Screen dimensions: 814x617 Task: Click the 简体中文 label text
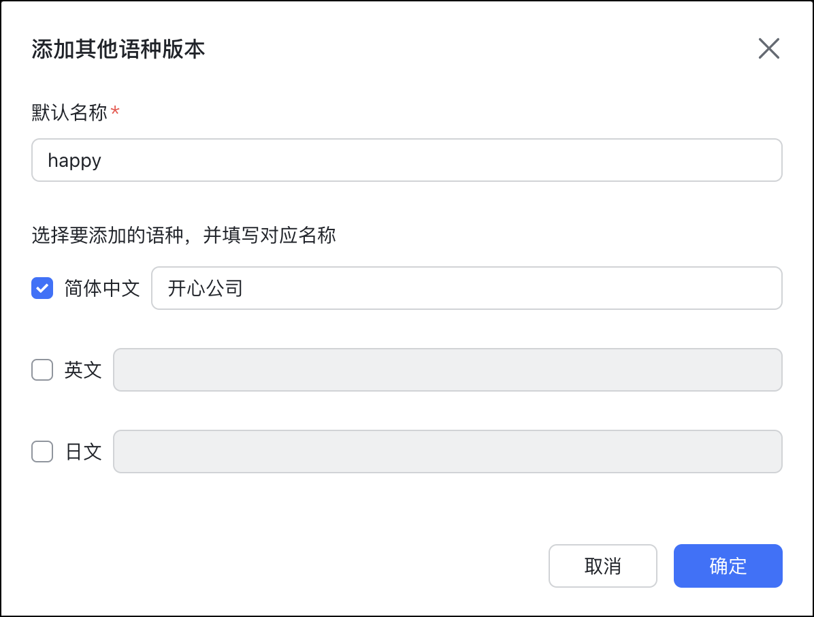102,288
